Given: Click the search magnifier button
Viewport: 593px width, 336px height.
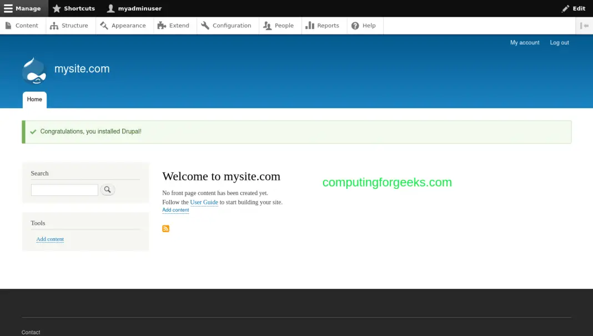Looking at the screenshot, I should [x=107, y=189].
